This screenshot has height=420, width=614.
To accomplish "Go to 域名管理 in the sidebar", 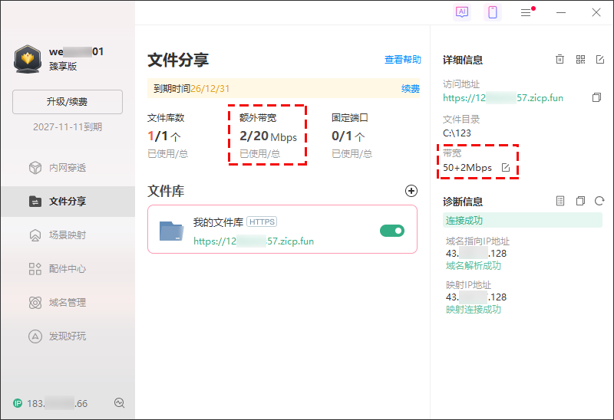I will [x=68, y=303].
